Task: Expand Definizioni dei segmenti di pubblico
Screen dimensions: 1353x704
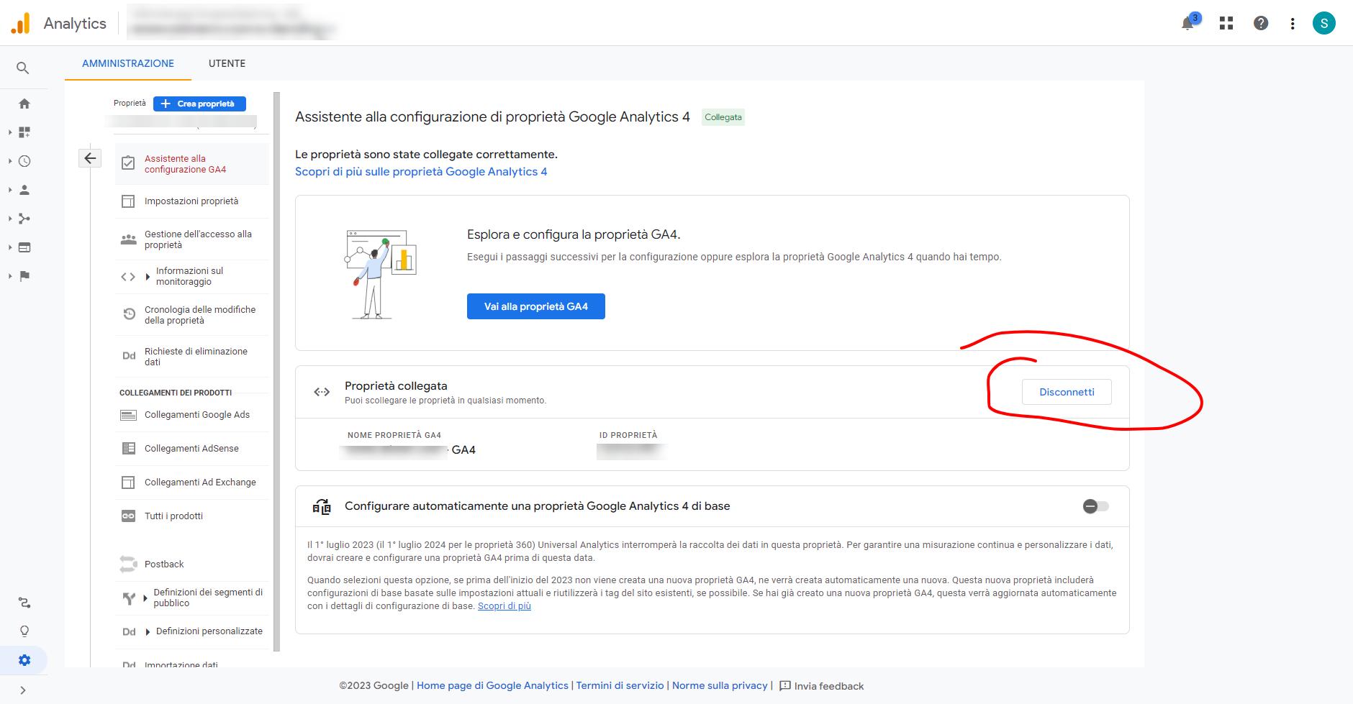Action: (145, 598)
